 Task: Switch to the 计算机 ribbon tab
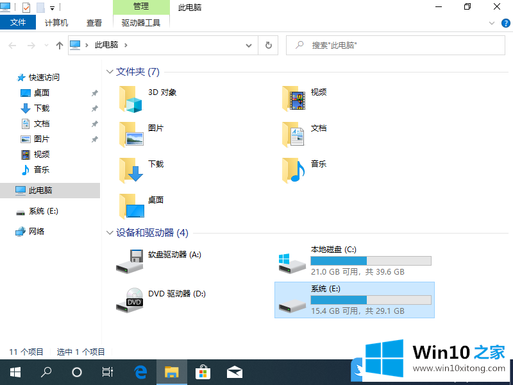pos(56,22)
